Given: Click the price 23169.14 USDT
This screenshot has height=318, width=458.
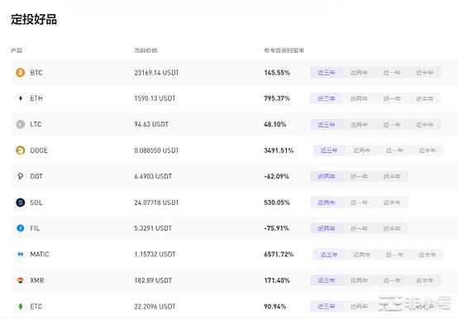Looking at the screenshot, I should tap(156, 73).
